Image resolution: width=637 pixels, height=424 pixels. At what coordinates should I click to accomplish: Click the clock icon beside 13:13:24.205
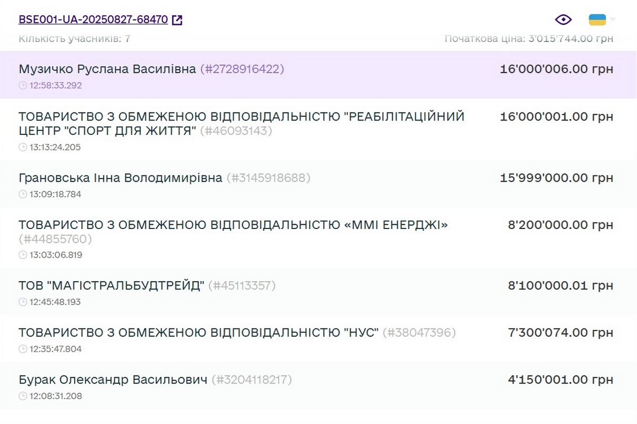pos(23,147)
